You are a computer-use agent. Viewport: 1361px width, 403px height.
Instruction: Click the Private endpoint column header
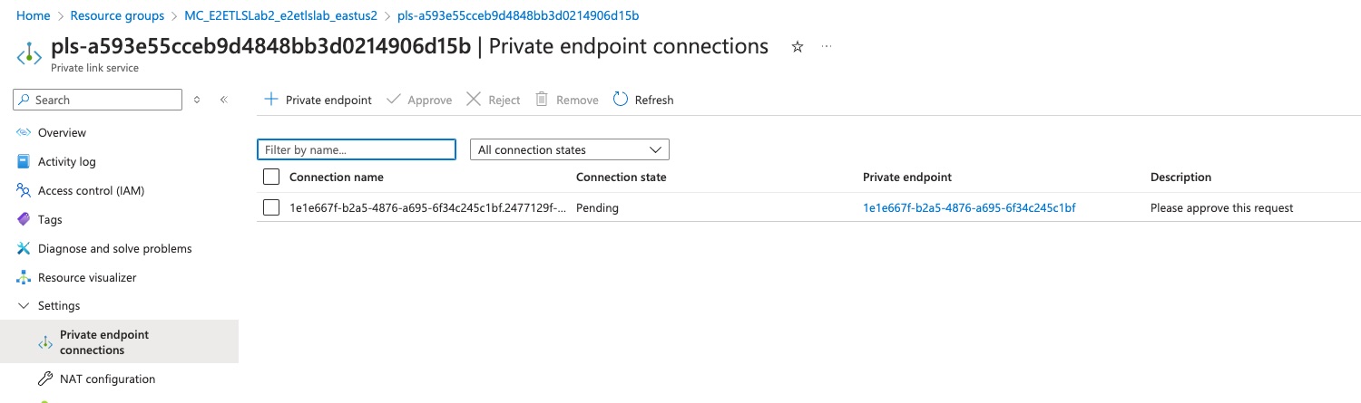click(x=907, y=177)
